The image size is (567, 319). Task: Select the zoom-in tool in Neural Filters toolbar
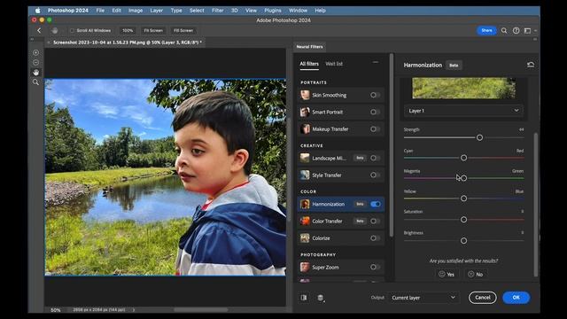(35, 53)
